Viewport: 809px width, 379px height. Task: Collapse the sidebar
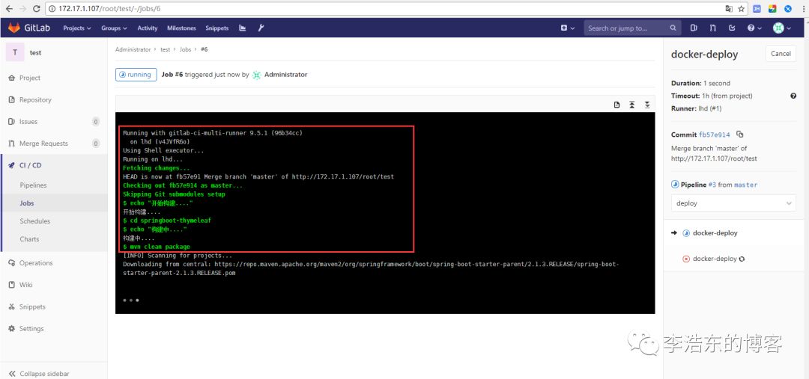tap(39, 373)
